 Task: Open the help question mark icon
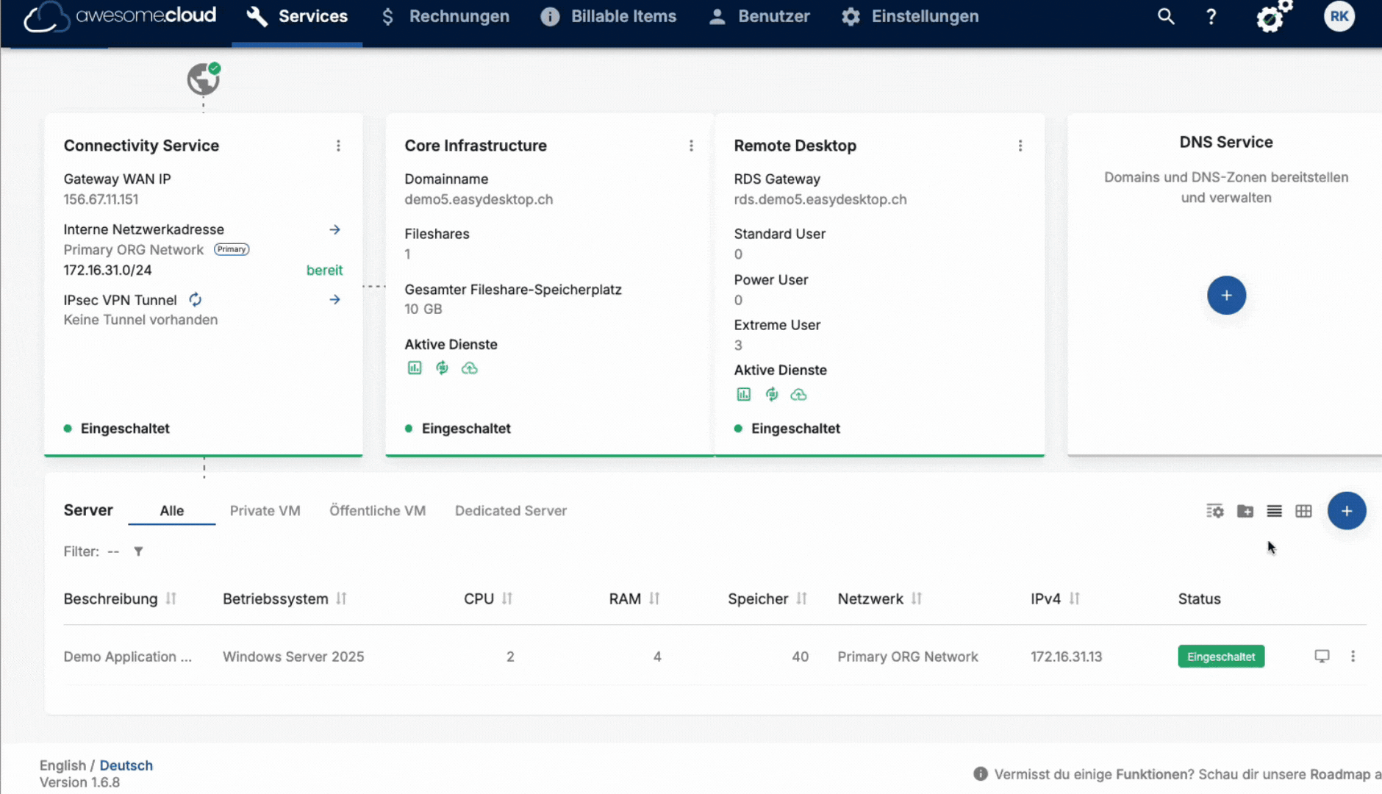pos(1211,16)
